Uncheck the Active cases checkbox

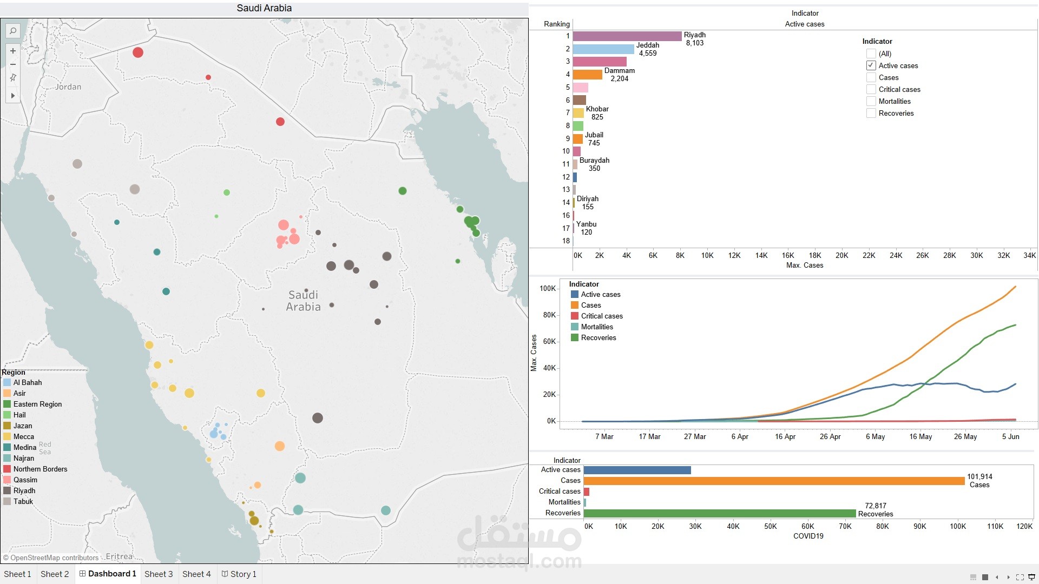(x=871, y=65)
